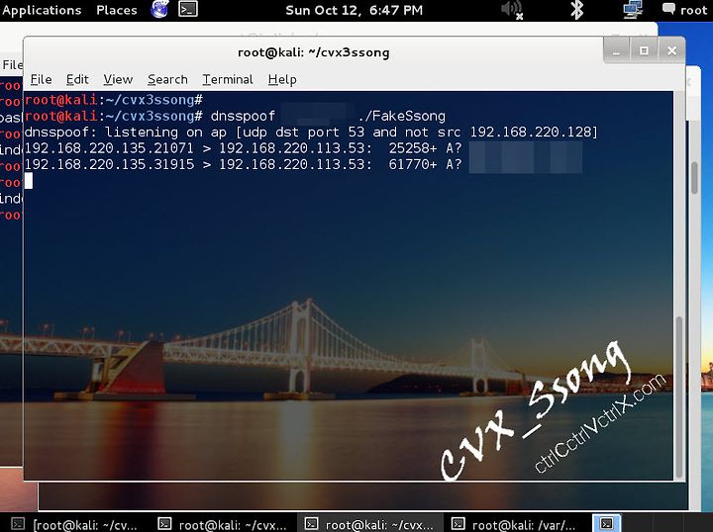713x532 pixels.
Task: Click the 'dnsspoof: listening on ap' line
Action: 311,133
